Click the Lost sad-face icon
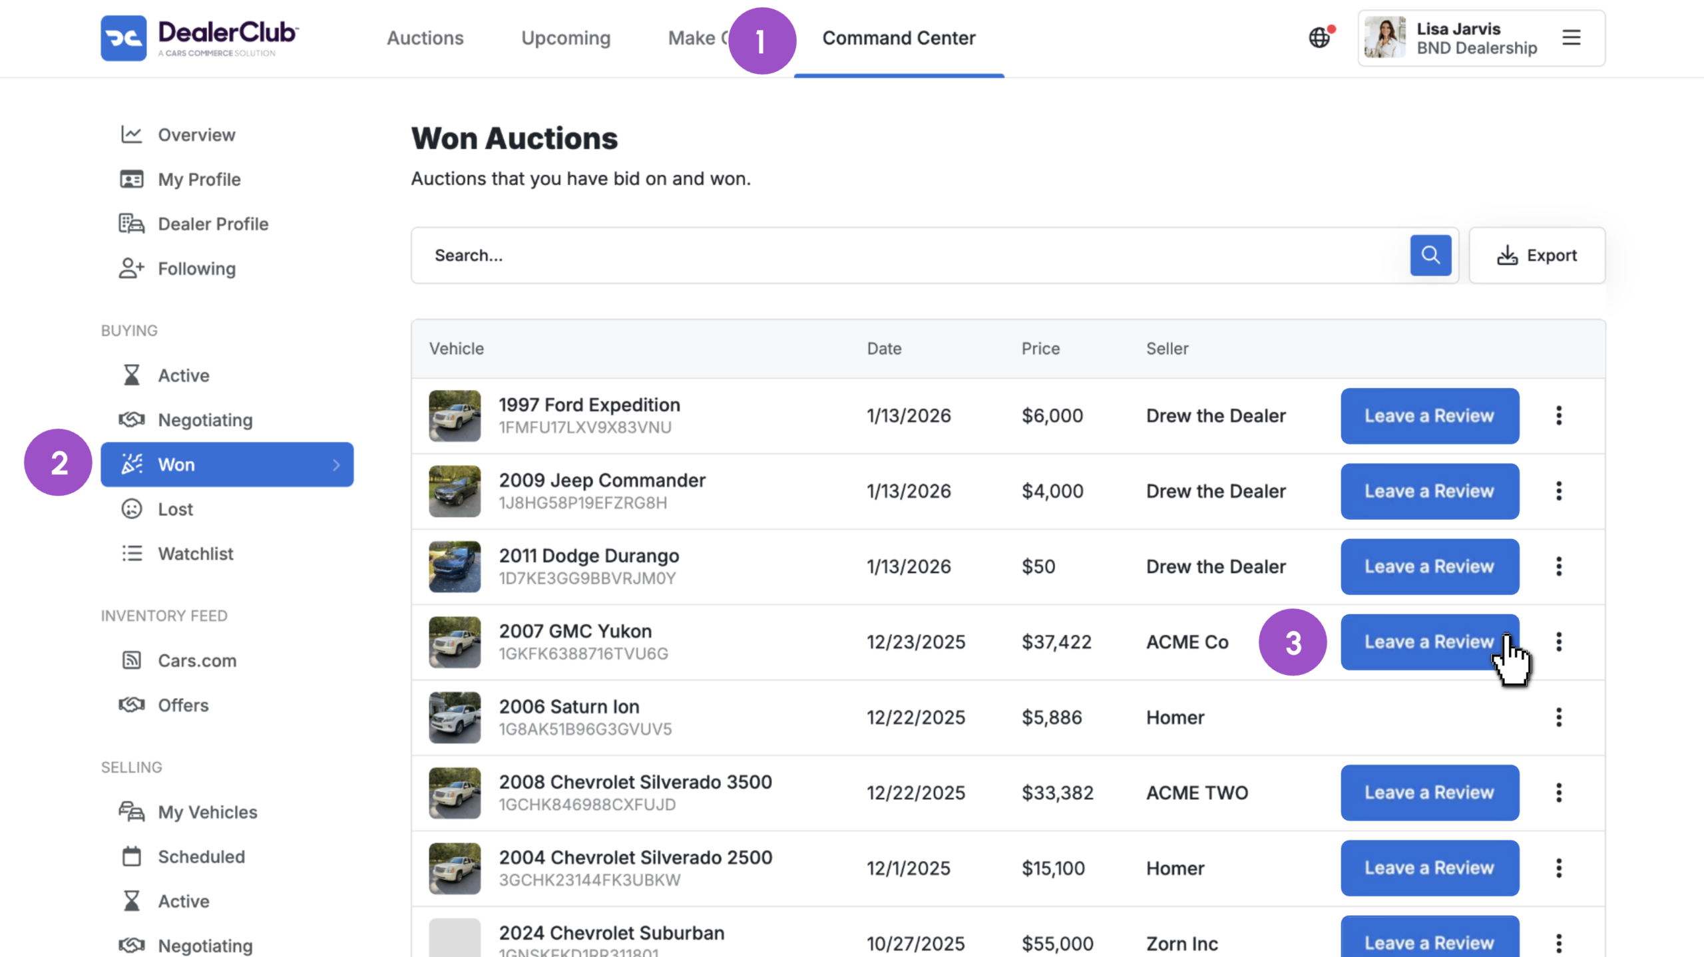Screen dimensions: 1704x957 tap(132, 509)
